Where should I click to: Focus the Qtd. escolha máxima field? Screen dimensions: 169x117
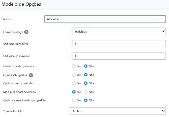click(119, 56)
